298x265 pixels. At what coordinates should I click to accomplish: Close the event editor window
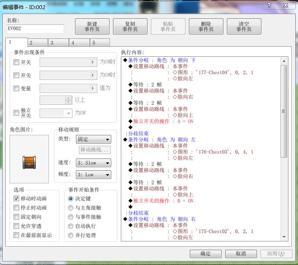(x=285, y=5)
